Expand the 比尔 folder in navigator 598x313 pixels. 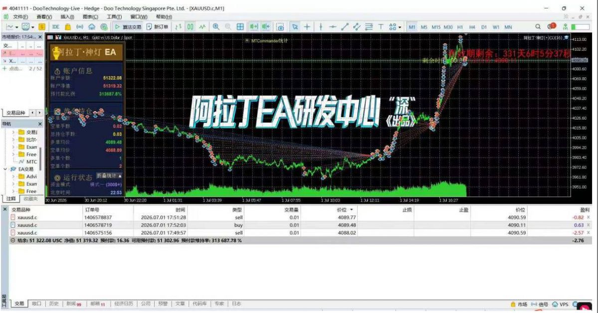tap(13, 140)
